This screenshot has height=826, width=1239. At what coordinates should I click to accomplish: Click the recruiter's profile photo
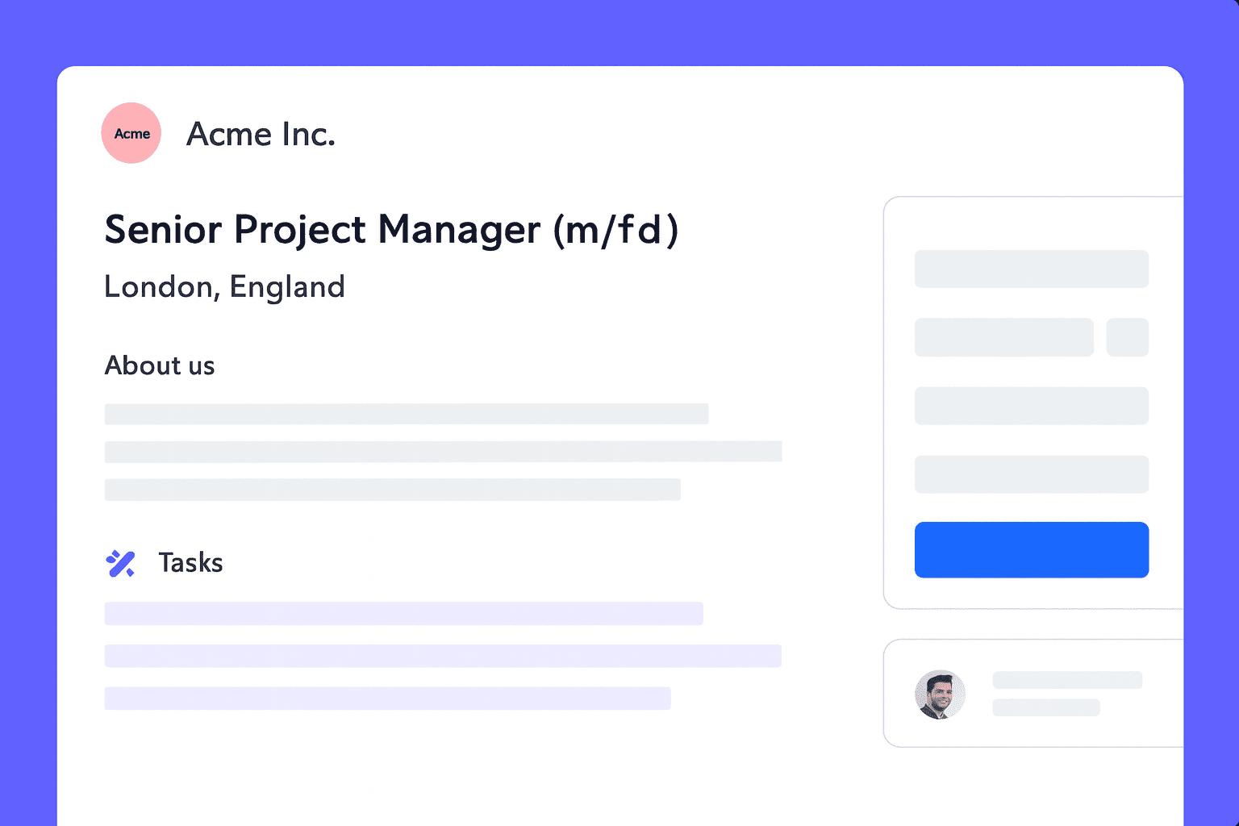940,695
